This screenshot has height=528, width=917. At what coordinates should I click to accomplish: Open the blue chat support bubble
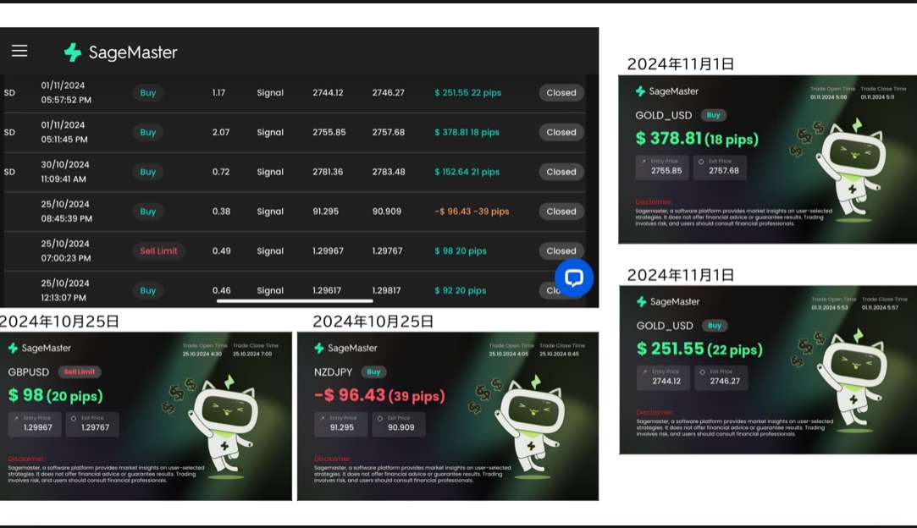pos(573,278)
